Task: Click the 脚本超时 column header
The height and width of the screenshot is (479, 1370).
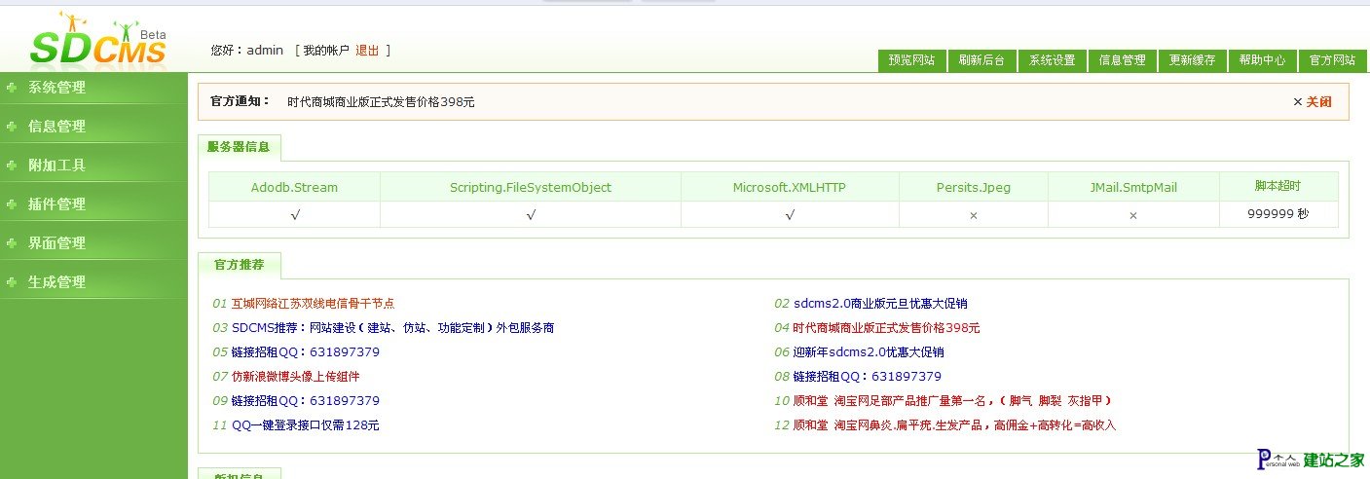Action: pyautogui.click(x=1278, y=186)
